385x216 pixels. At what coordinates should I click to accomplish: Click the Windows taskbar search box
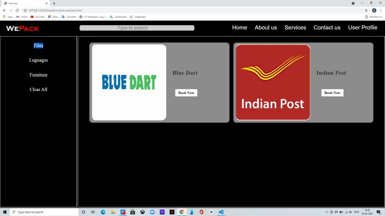(44, 212)
